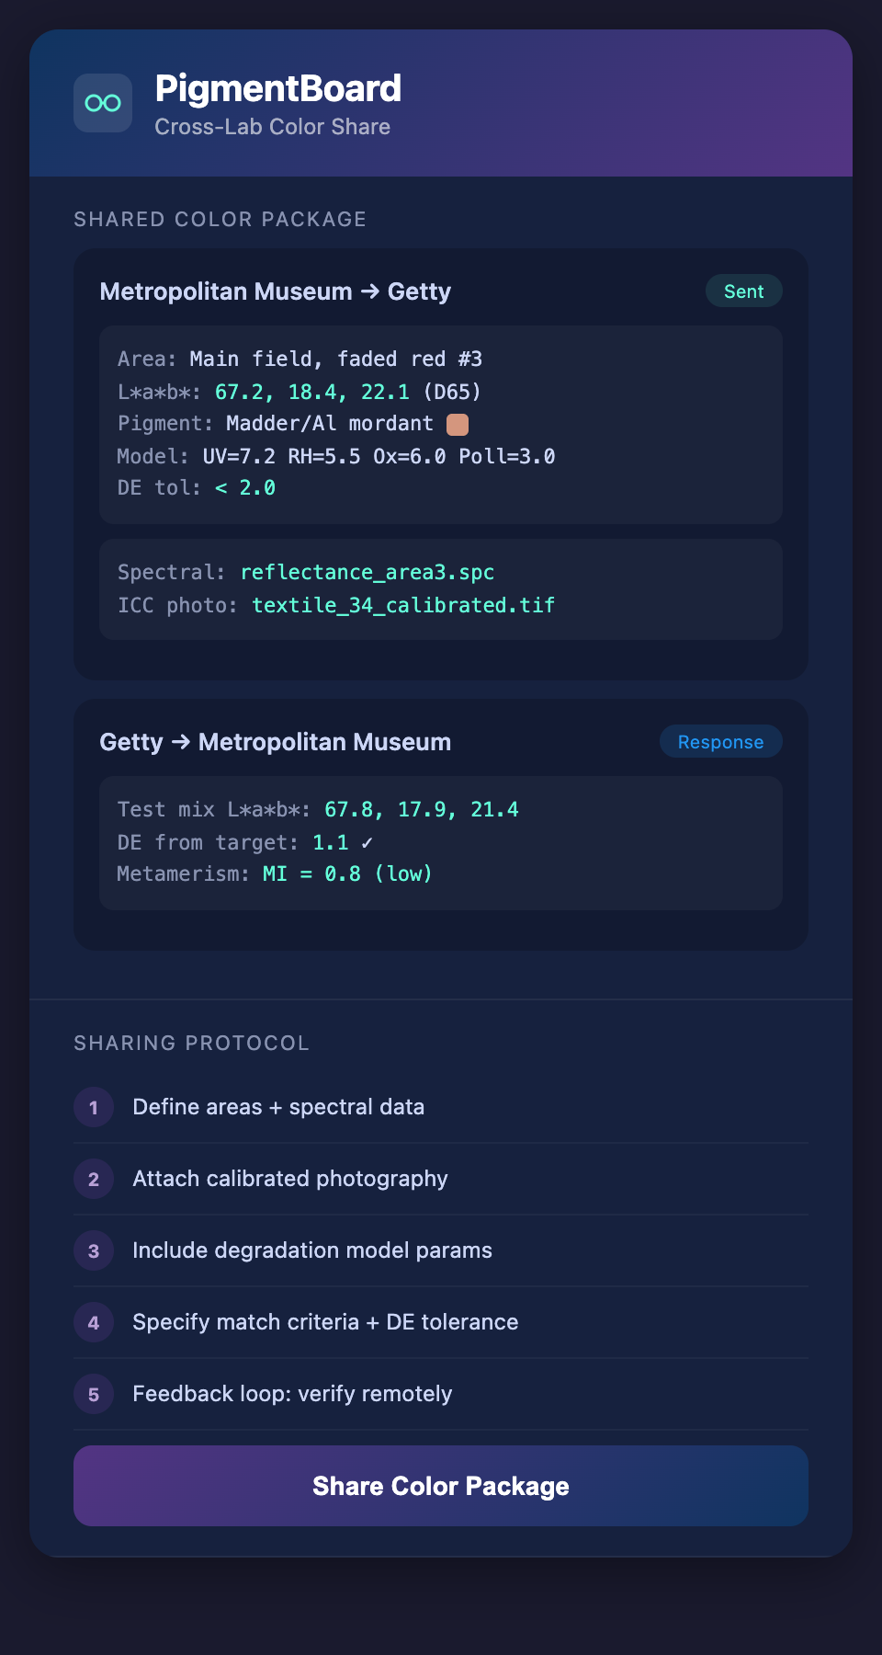
Task: Open the reflectance_area3.spc spectral file
Action: (x=367, y=572)
